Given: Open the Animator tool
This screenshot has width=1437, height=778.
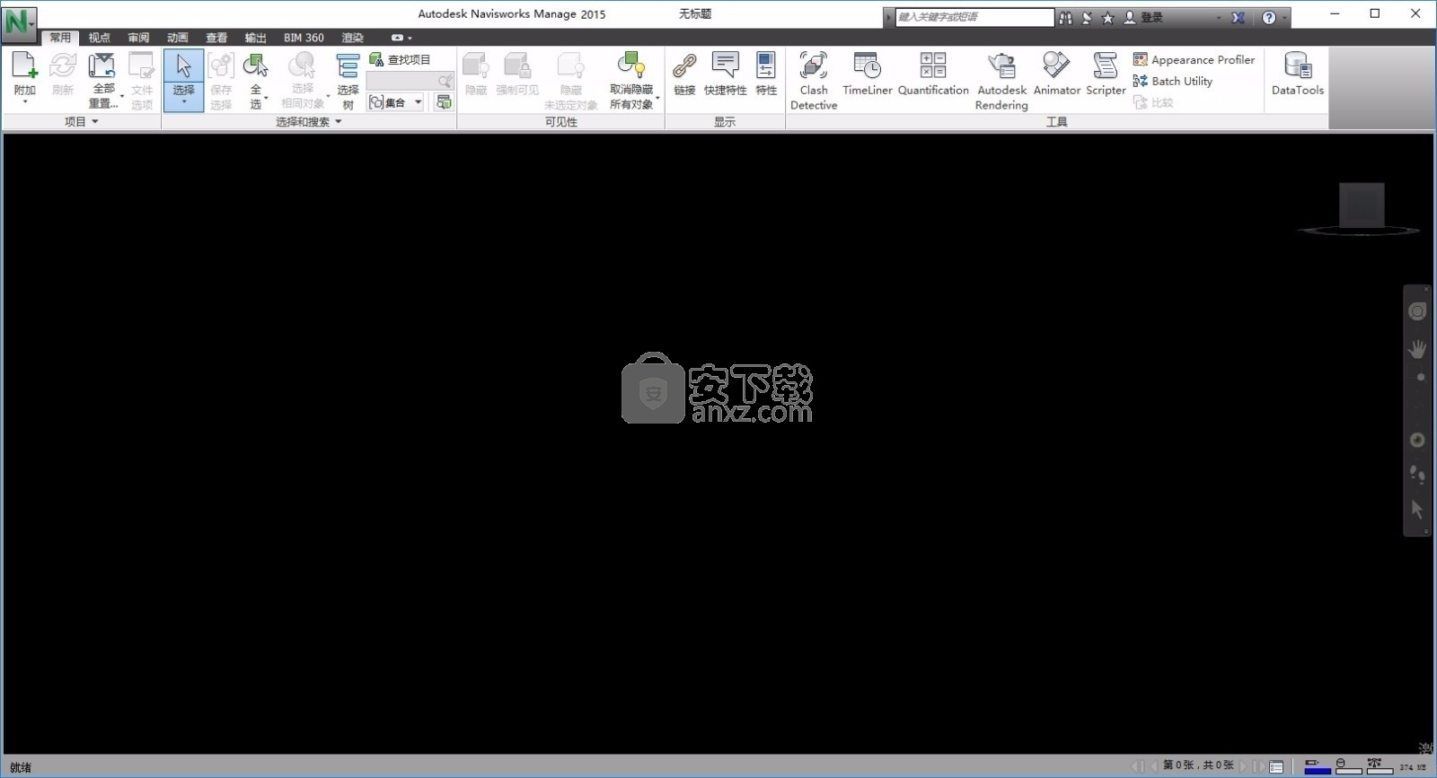Looking at the screenshot, I should (x=1056, y=74).
